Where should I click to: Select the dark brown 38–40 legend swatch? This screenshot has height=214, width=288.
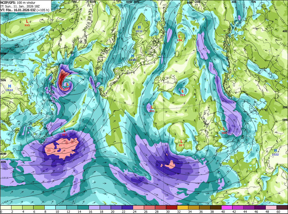(216, 207)
